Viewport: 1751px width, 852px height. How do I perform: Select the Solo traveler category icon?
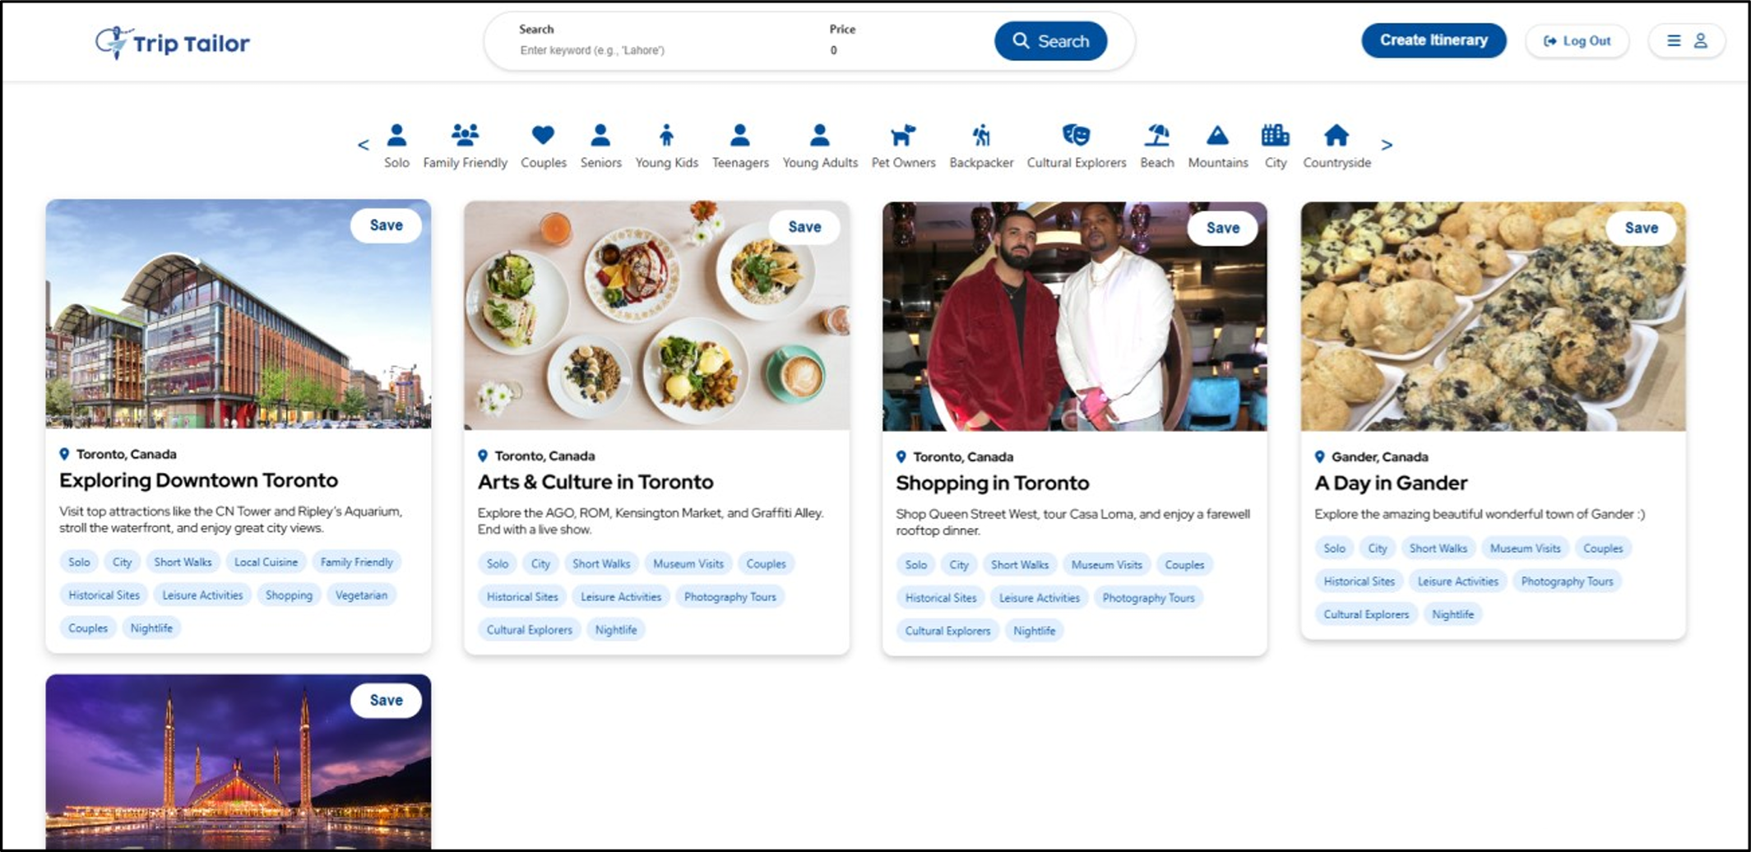pyautogui.click(x=396, y=135)
